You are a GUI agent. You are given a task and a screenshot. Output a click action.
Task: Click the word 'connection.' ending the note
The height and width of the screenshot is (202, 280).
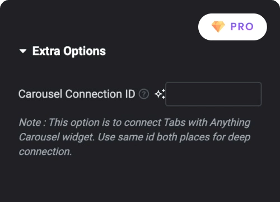pos(45,151)
